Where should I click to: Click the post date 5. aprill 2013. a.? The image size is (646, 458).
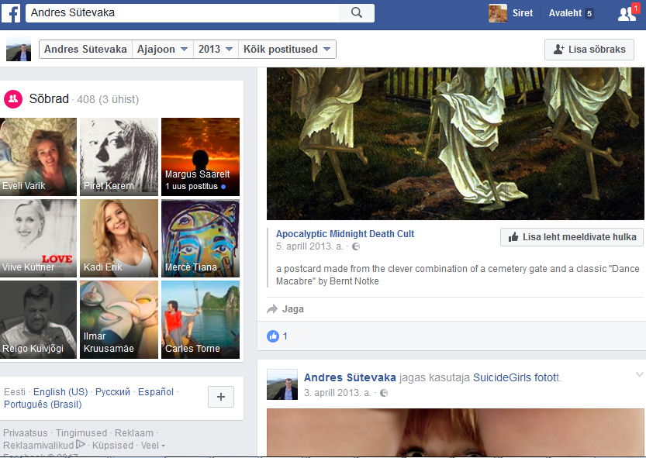[309, 246]
